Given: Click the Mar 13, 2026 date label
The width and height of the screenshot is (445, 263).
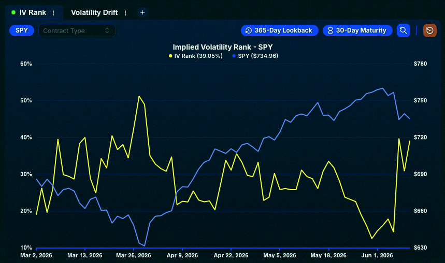Looking at the screenshot, I should (x=85, y=255).
